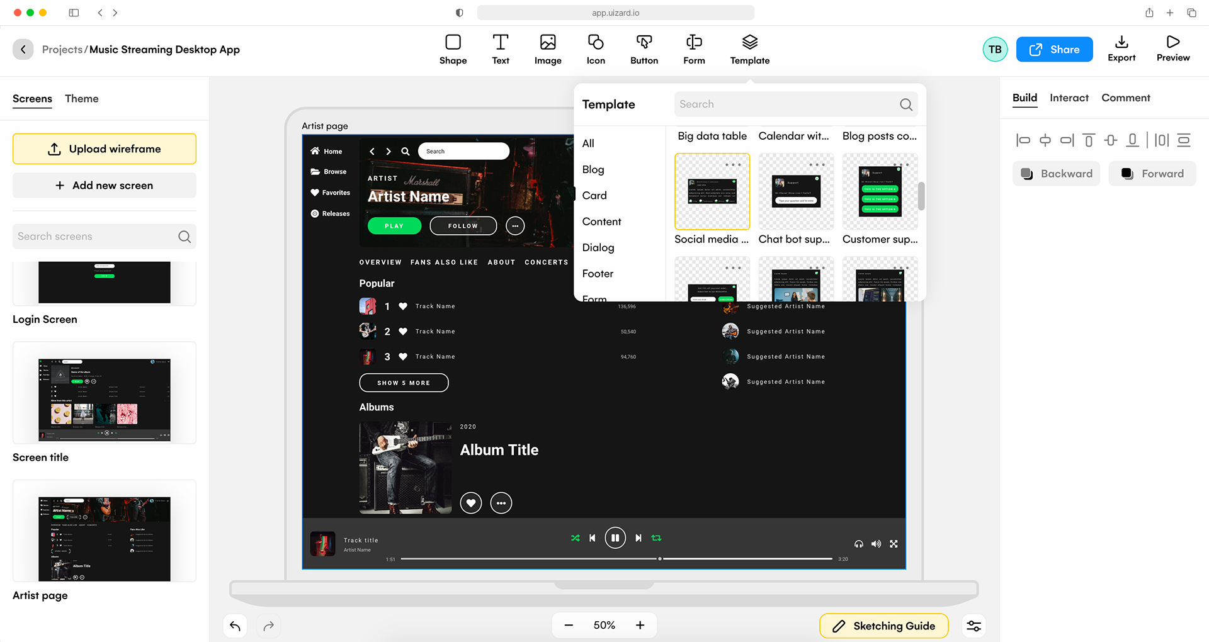Image resolution: width=1209 pixels, height=642 pixels.
Task: Click the template Search field
Action: [787, 104]
